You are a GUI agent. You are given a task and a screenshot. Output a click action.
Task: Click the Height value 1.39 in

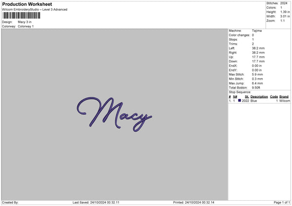285,12
